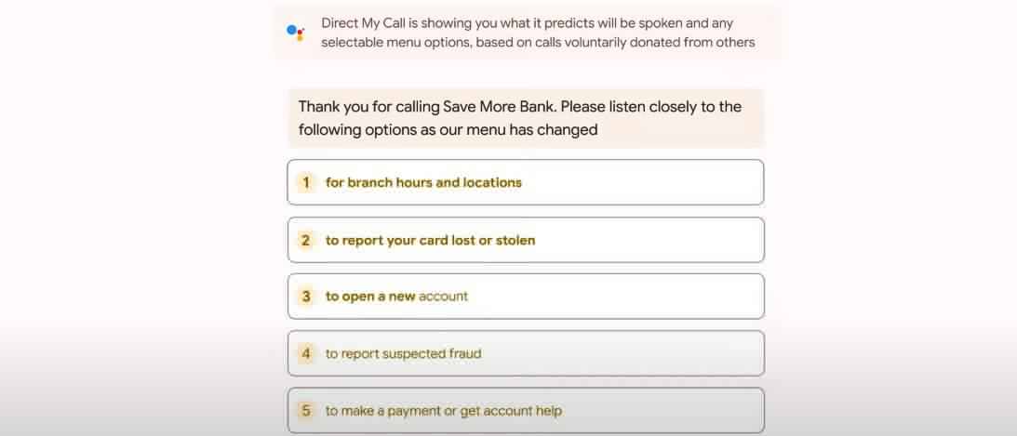Click the Direct My Call info banner
The height and width of the screenshot is (436, 1017).
coord(527,33)
